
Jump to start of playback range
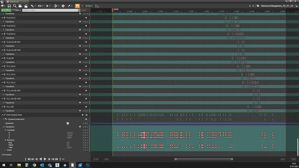point(29,159)
